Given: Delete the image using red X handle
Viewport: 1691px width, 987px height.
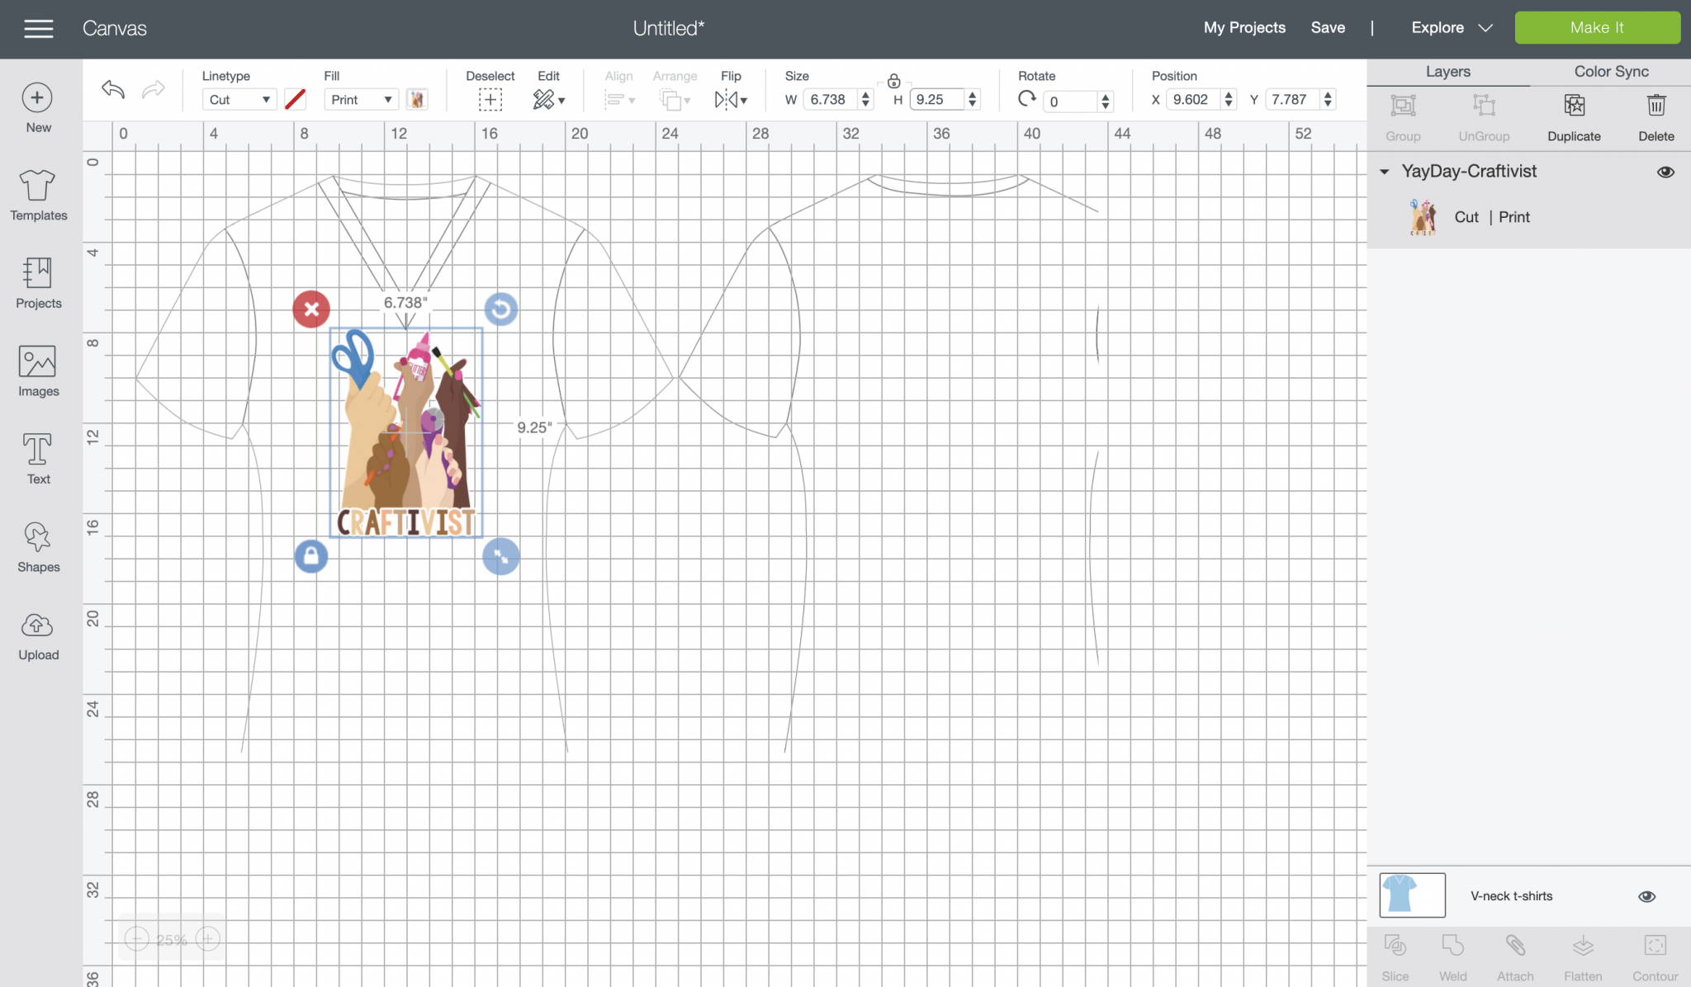Looking at the screenshot, I should pos(311,309).
